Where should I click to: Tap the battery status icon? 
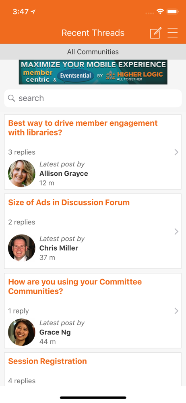coord(172,12)
